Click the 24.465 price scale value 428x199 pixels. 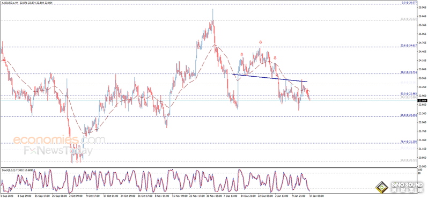422,51
